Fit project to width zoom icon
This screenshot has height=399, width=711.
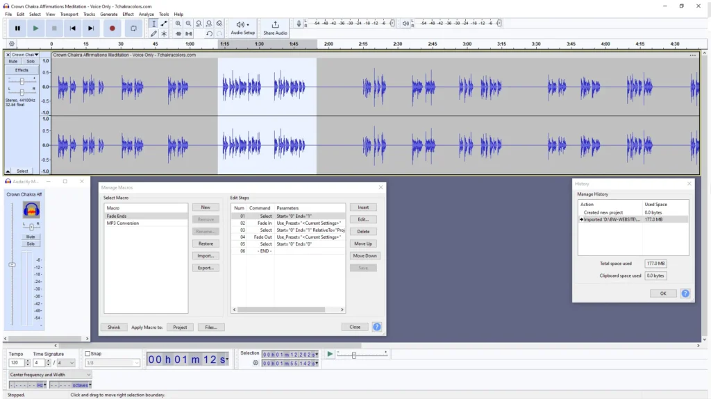point(209,24)
